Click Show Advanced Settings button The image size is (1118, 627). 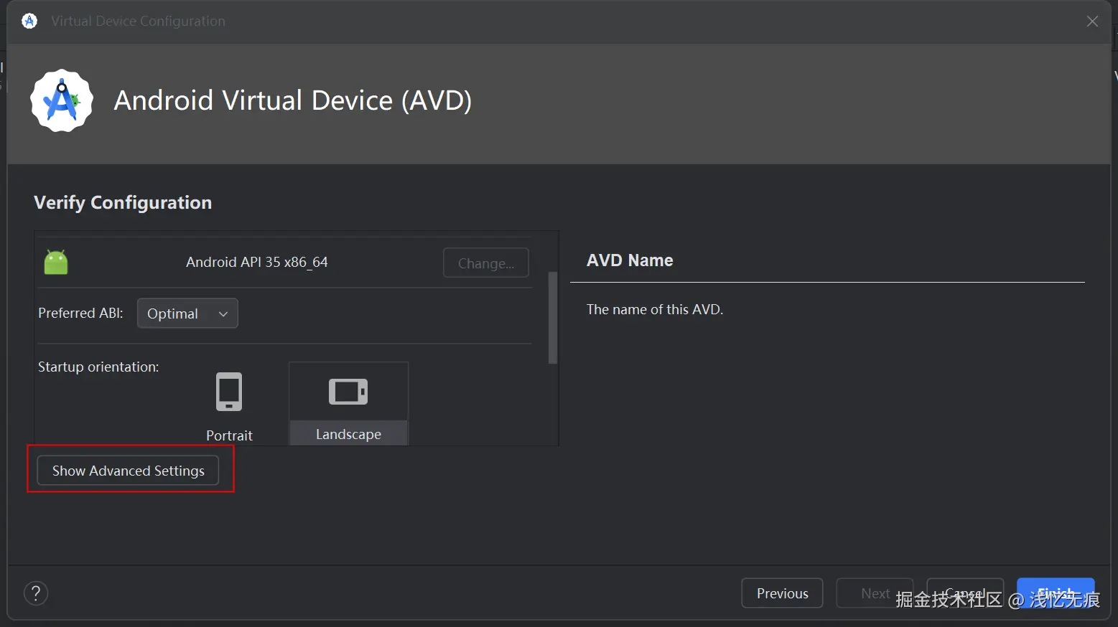coord(128,471)
